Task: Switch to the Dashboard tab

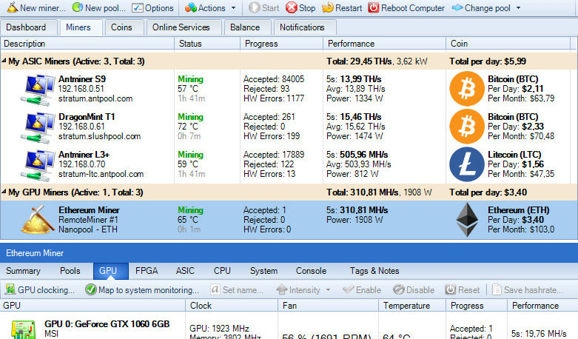Action: click(29, 27)
